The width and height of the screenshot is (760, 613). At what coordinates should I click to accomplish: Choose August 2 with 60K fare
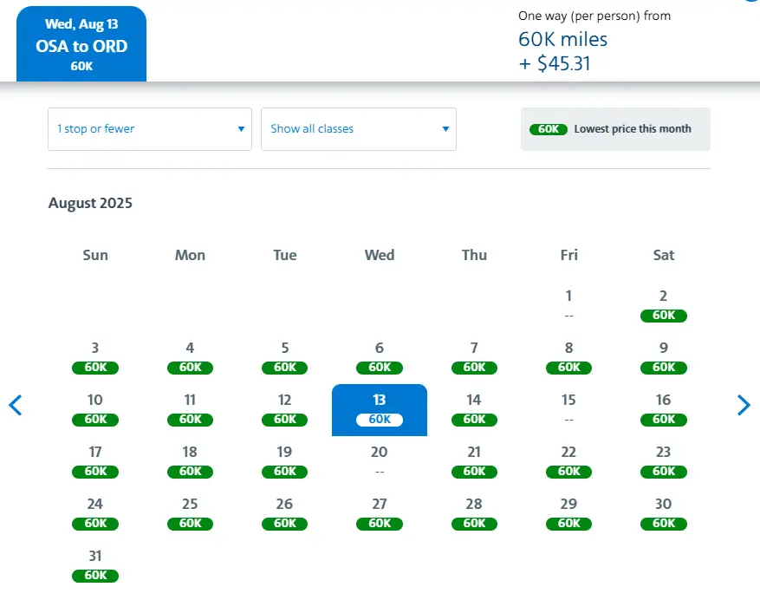[664, 305]
